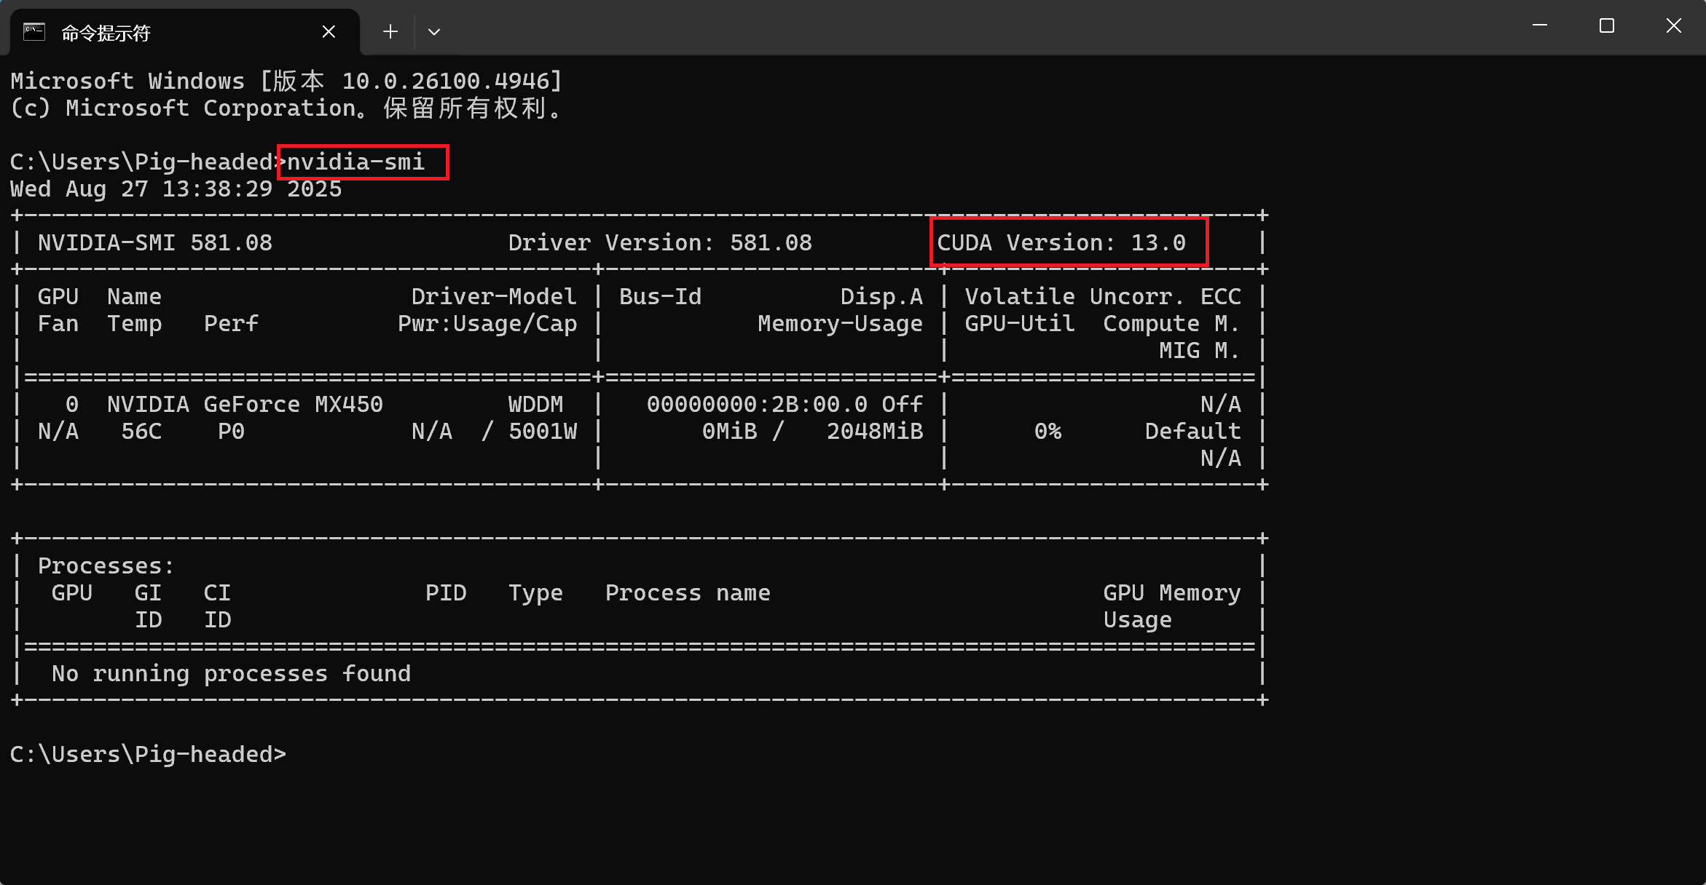Viewport: 1706px width, 885px height.
Task: Click the GPU-Util column header
Action: coord(1020,323)
